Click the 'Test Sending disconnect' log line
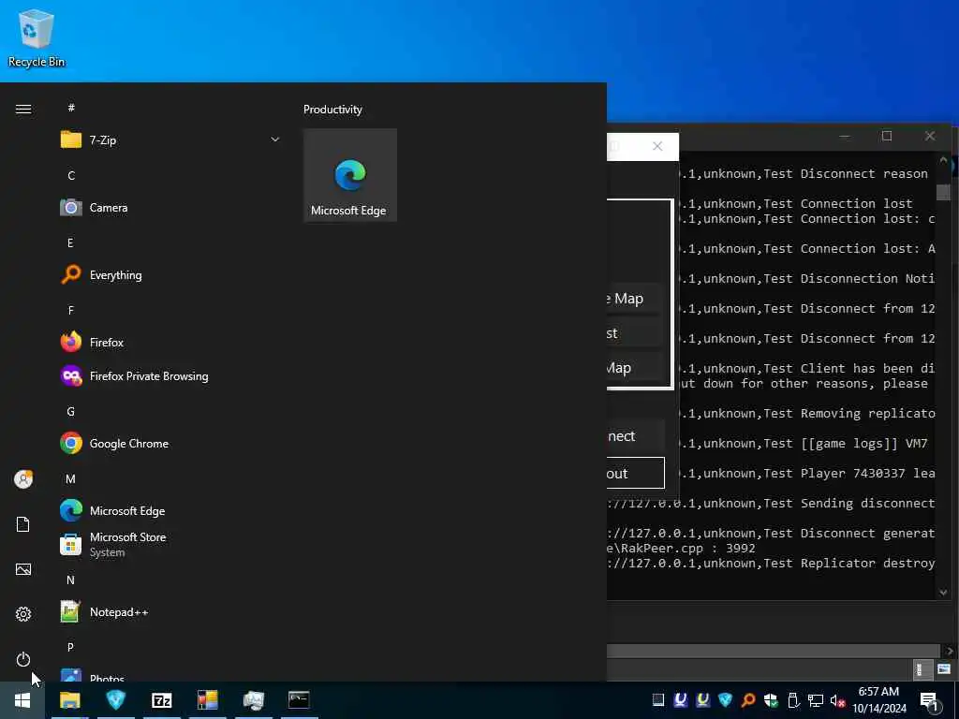Screen dimensions: 959x719 point(772,503)
